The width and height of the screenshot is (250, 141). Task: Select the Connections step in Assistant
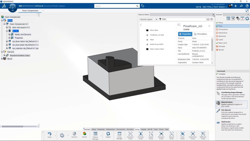pos(223,30)
